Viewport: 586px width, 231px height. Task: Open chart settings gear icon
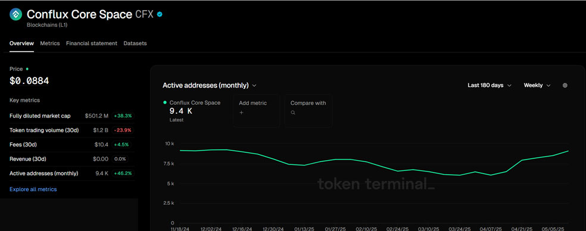coord(565,85)
